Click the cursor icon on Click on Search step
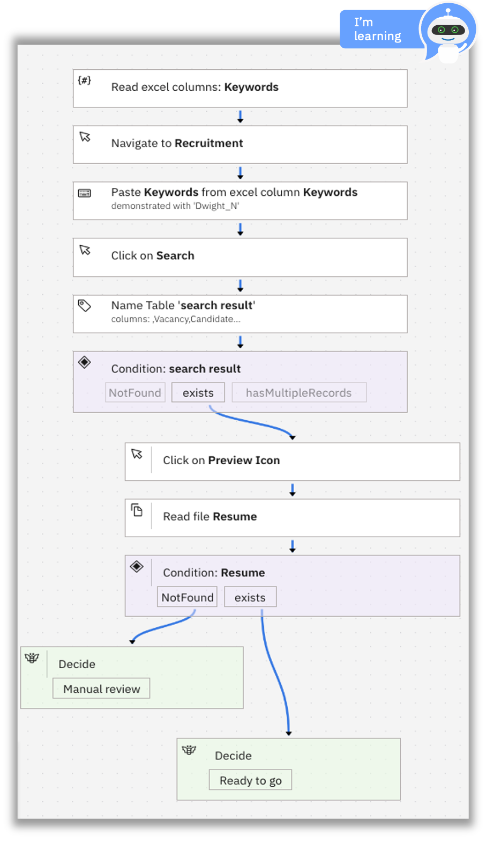Screen dimensions: 486x841 tap(85, 250)
